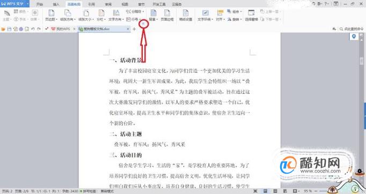
Task: Click the print icon in quick toolbar
Action: click(21, 29)
